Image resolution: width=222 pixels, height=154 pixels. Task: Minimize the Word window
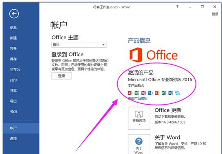coord(190,7)
